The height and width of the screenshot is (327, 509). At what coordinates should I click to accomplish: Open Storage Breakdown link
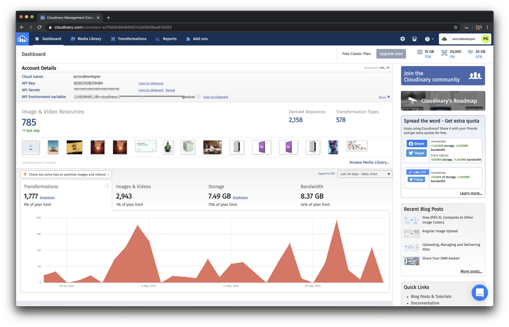click(x=240, y=198)
